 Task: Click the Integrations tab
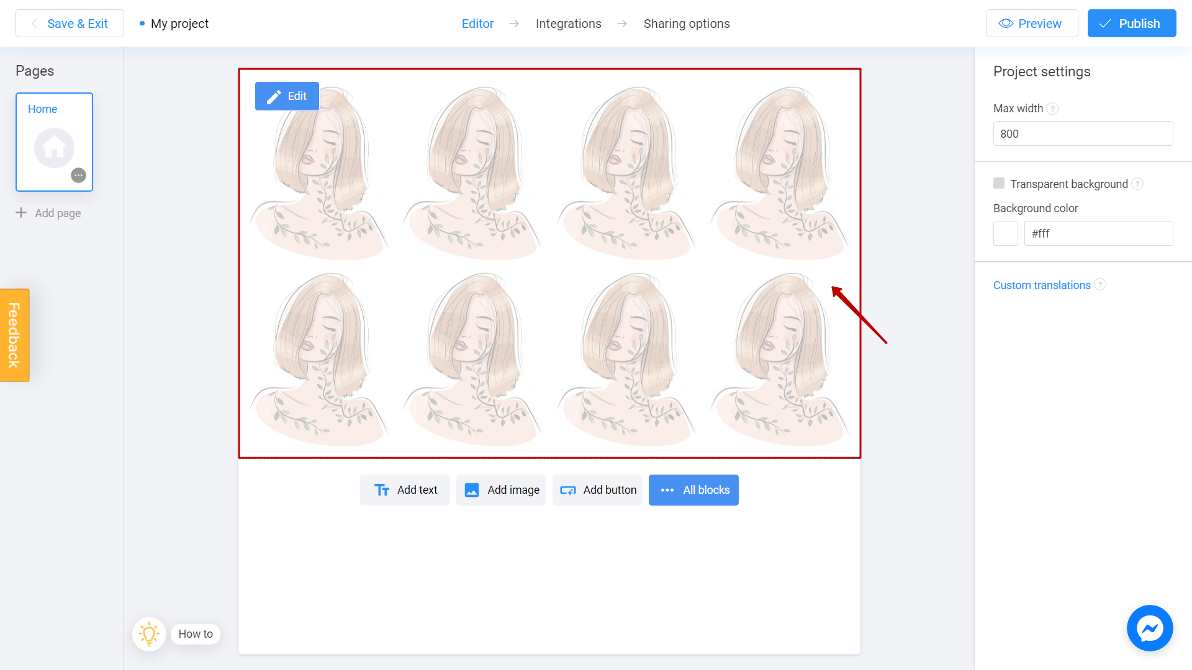coord(569,24)
